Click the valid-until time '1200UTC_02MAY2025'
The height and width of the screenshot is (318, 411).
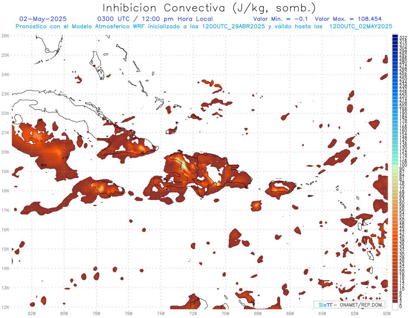pos(361,26)
